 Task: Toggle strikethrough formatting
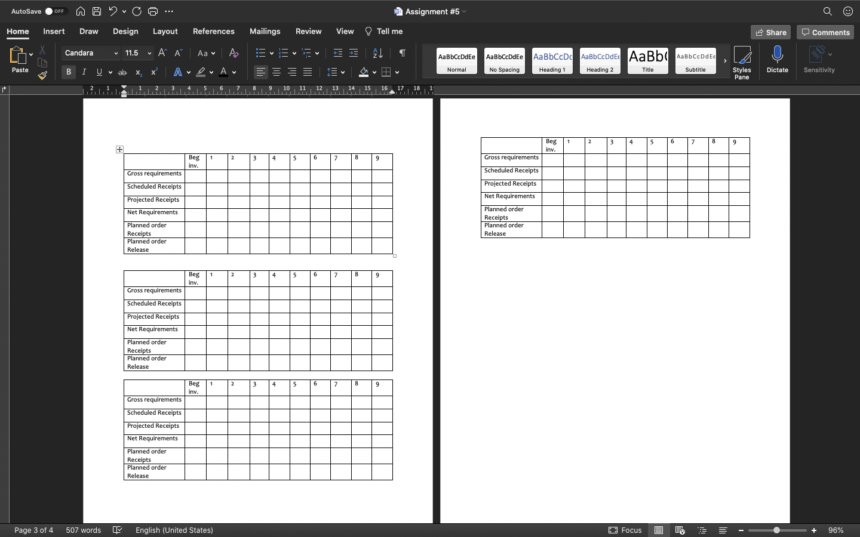pyautogui.click(x=122, y=72)
